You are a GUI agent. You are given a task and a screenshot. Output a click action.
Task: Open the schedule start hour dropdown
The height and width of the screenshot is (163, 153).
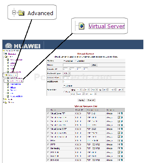(79, 89)
